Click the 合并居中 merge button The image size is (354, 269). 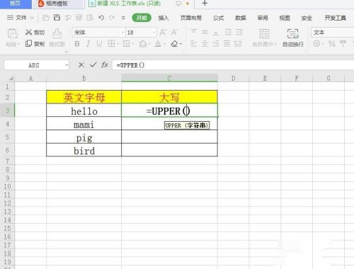(264, 38)
